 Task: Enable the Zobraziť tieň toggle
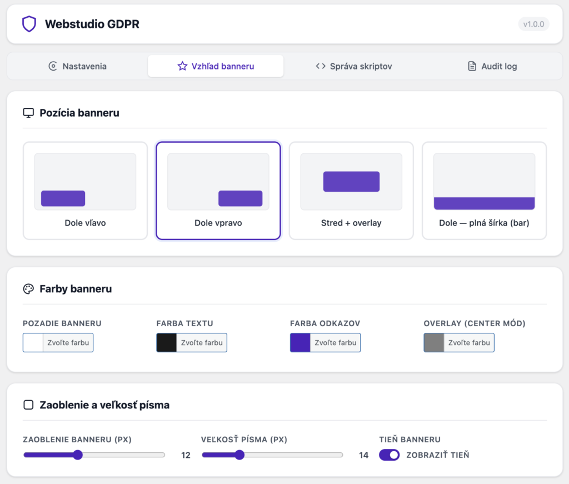tap(389, 455)
